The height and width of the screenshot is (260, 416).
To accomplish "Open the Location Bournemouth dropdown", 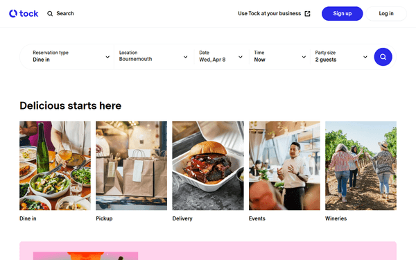I will (154, 57).
